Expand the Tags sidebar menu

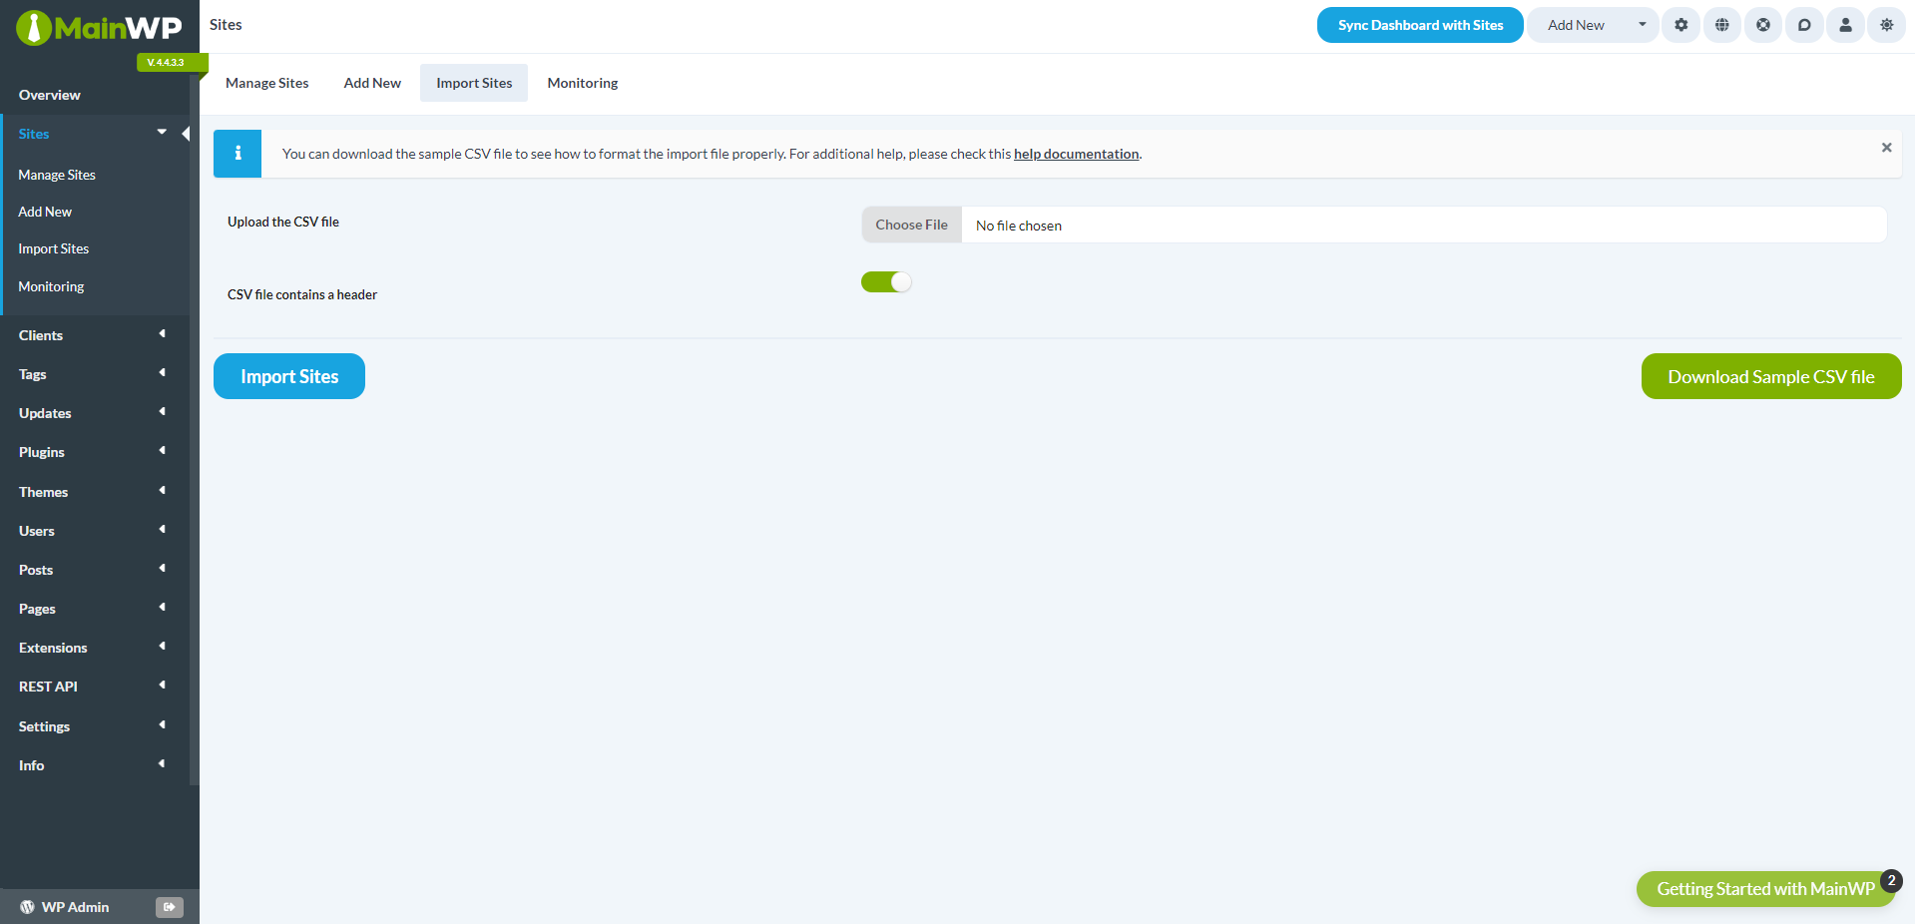(162, 373)
